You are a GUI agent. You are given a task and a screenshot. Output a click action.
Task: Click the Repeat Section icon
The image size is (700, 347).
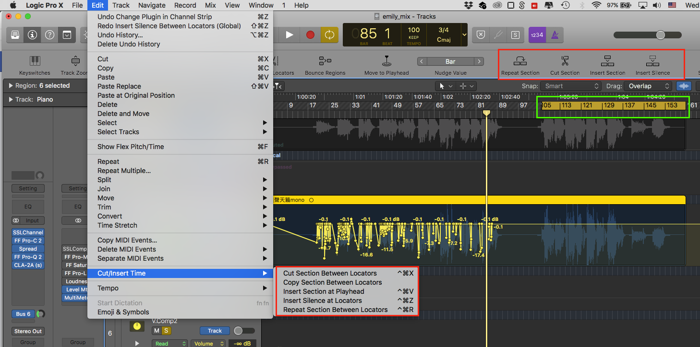pos(520,61)
